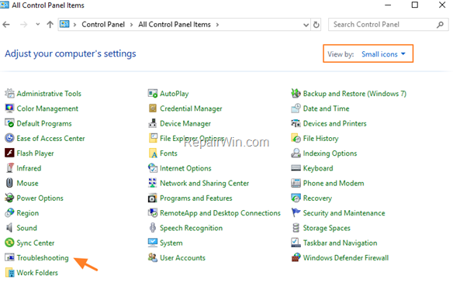Click the Search Control Panel field
The width and height of the screenshot is (453, 286).
[x=389, y=25]
